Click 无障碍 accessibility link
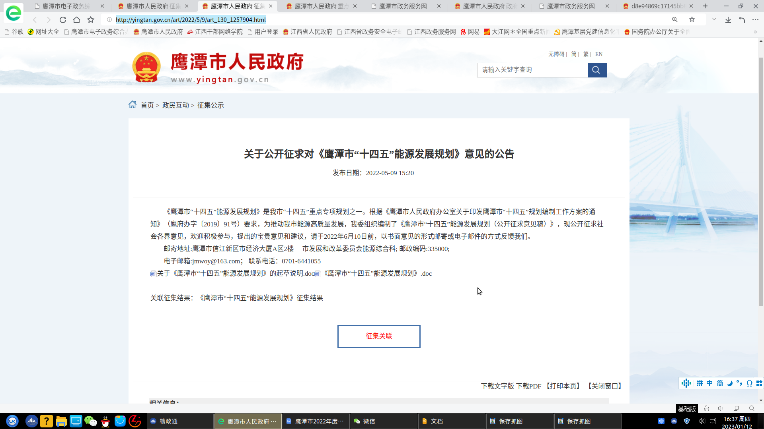The width and height of the screenshot is (764, 429). tap(556, 54)
